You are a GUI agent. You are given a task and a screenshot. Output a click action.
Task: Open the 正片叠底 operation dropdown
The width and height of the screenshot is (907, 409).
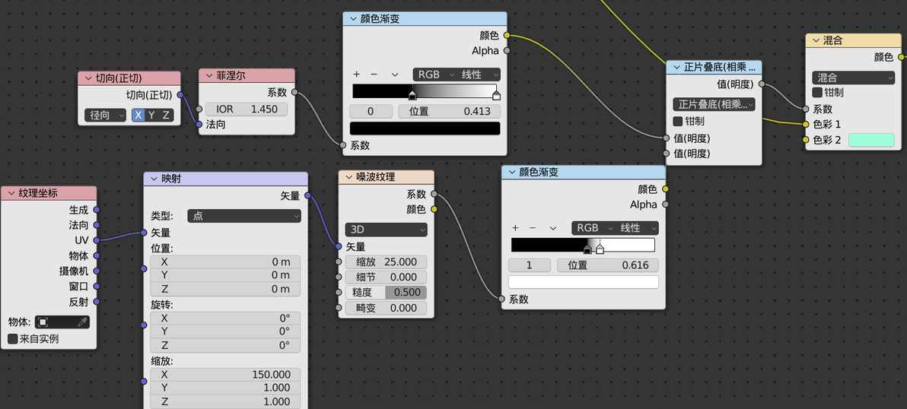714,105
